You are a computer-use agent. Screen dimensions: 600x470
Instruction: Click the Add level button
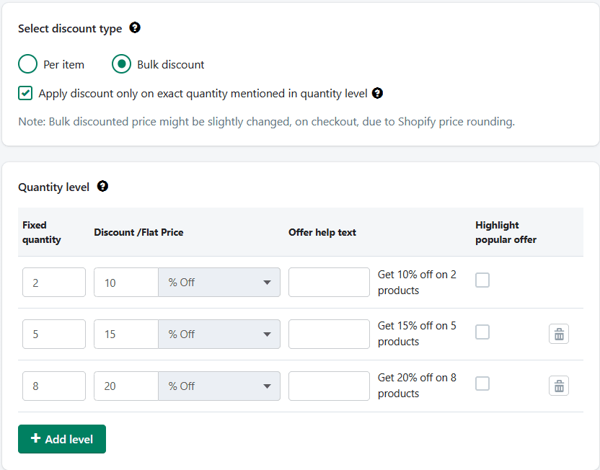(x=62, y=439)
